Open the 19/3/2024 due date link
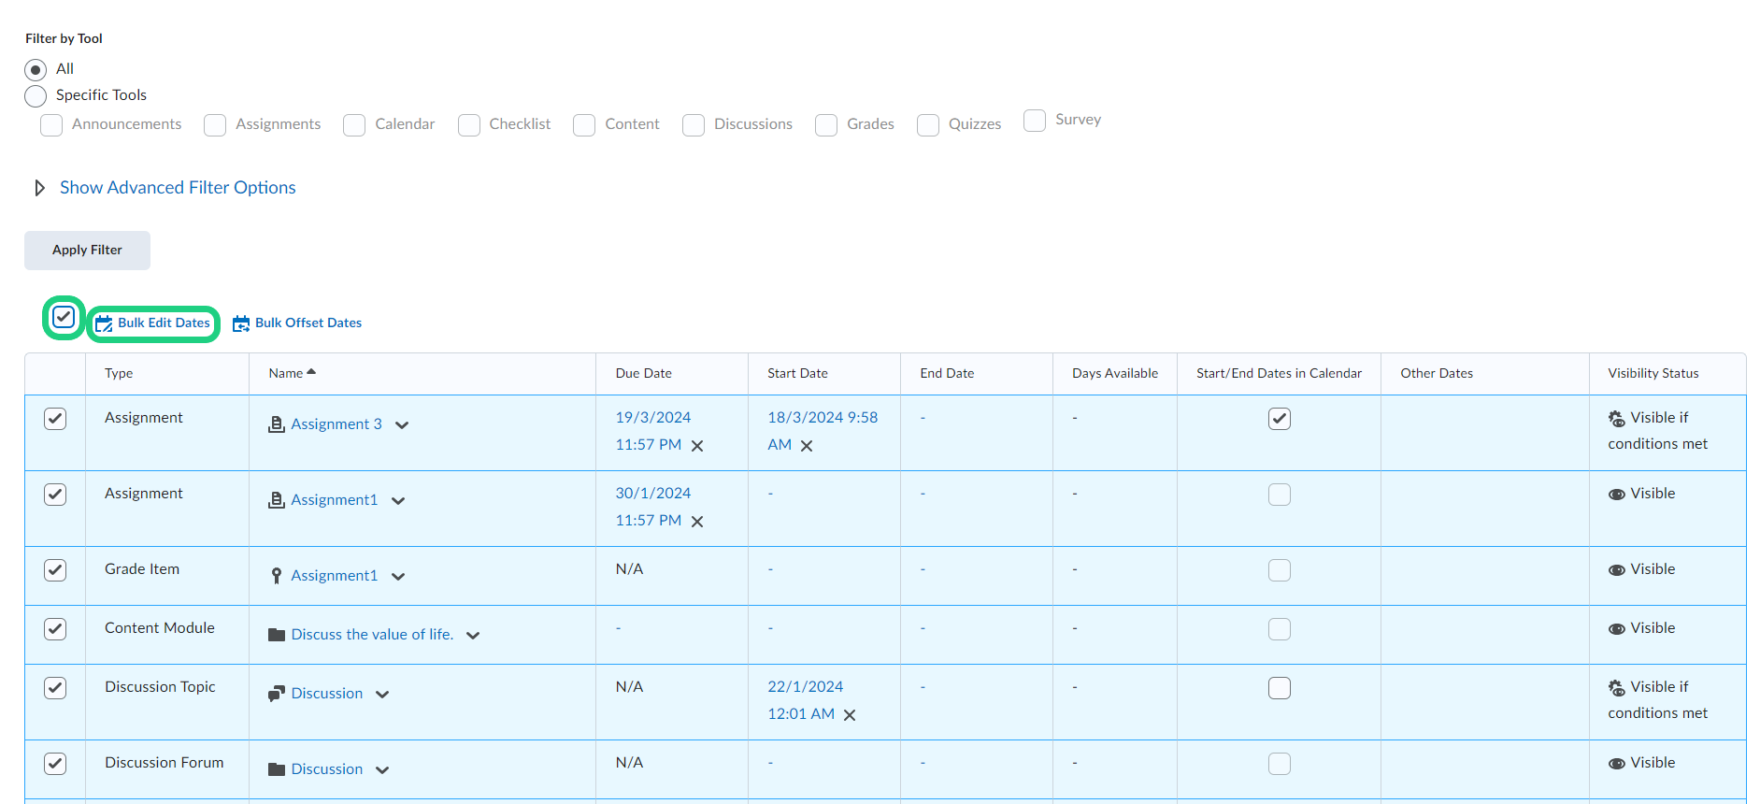The height and width of the screenshot is (804, 1760). click(652, 418)
